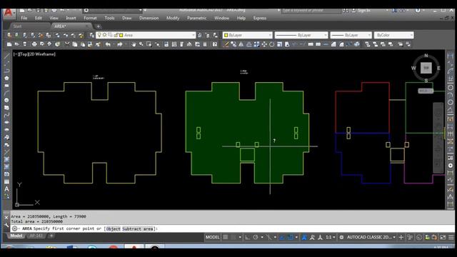Click the Match Properties icon
This screenshot has width=457, height=257.
tap(98, 44)
